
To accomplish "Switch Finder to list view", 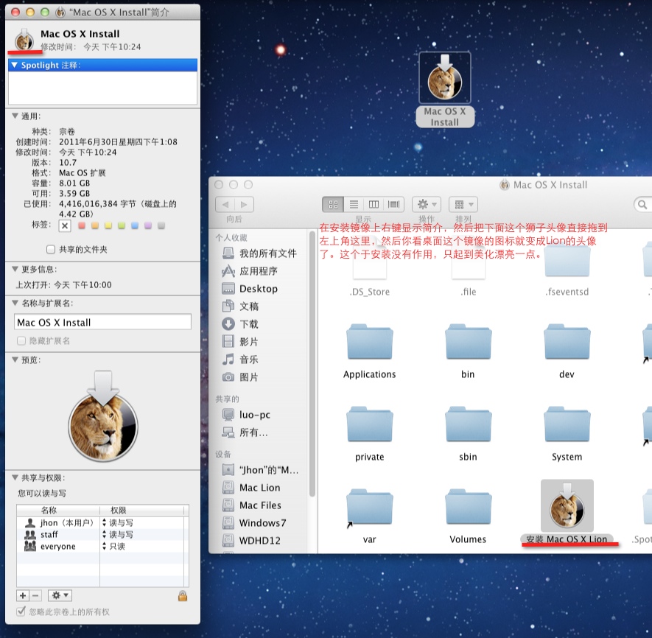I will pos(354,204).
